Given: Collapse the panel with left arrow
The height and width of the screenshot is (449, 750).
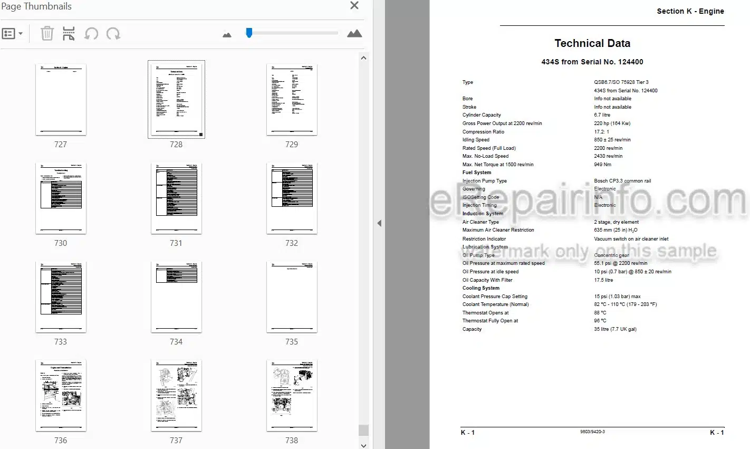Looking at the screenshot, I should [379, 223].
